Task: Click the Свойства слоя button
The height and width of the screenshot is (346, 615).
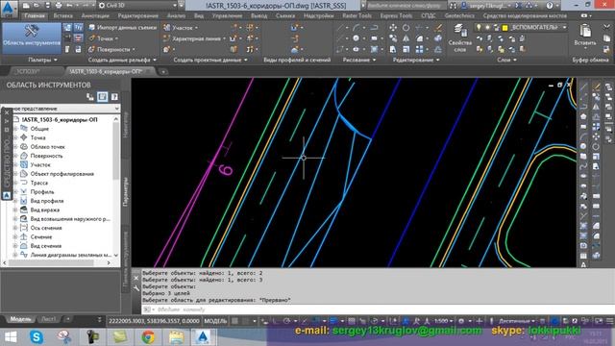Action: click(x=459, y=38)
